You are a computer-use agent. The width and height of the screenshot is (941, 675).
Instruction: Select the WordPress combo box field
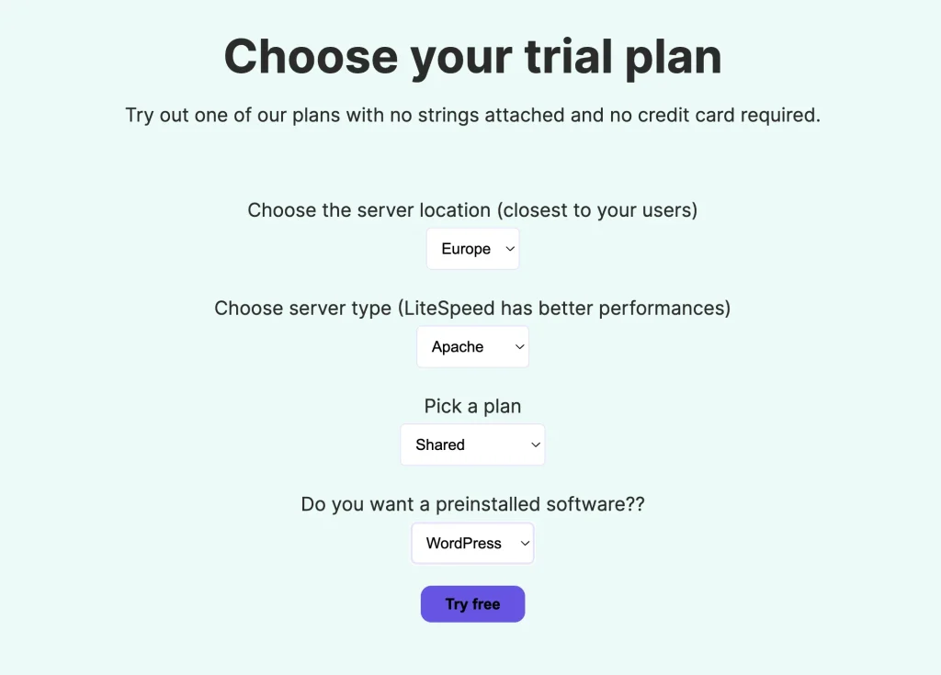464,543
